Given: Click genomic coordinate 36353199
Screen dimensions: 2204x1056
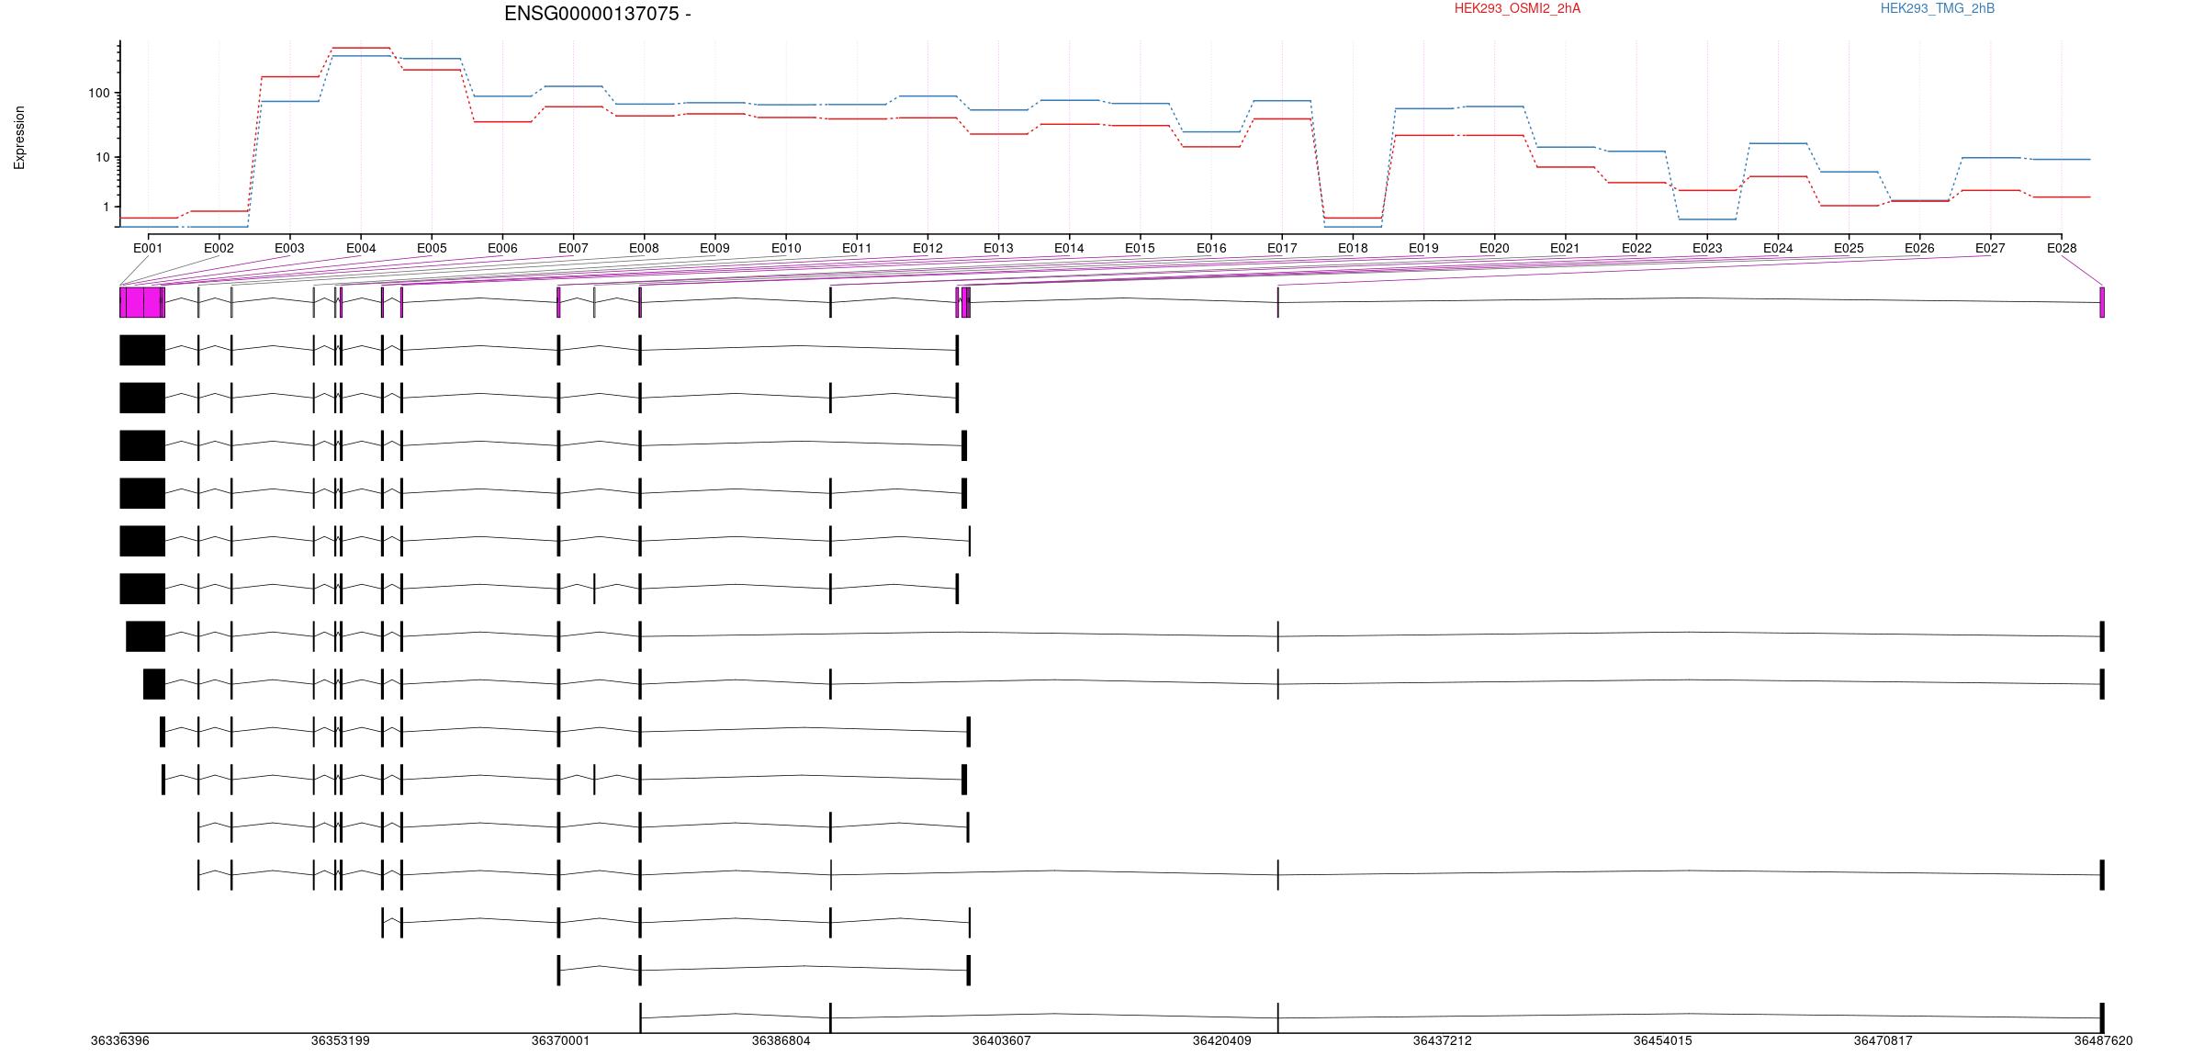Looking at the screenshot, I should click(341, 1040).
